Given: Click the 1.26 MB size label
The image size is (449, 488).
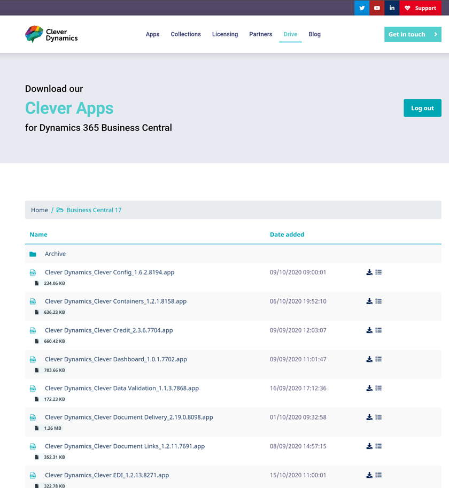Looking at the screenshot, I should 52,428.
